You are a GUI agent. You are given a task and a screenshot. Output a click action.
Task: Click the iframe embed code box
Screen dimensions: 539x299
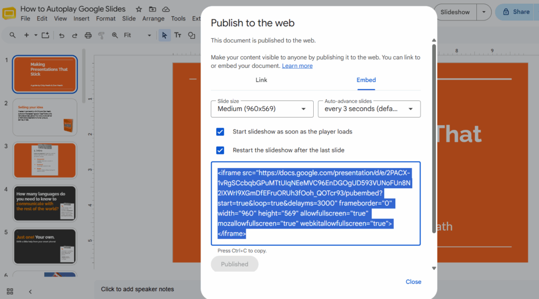click(x=316, y=203)
